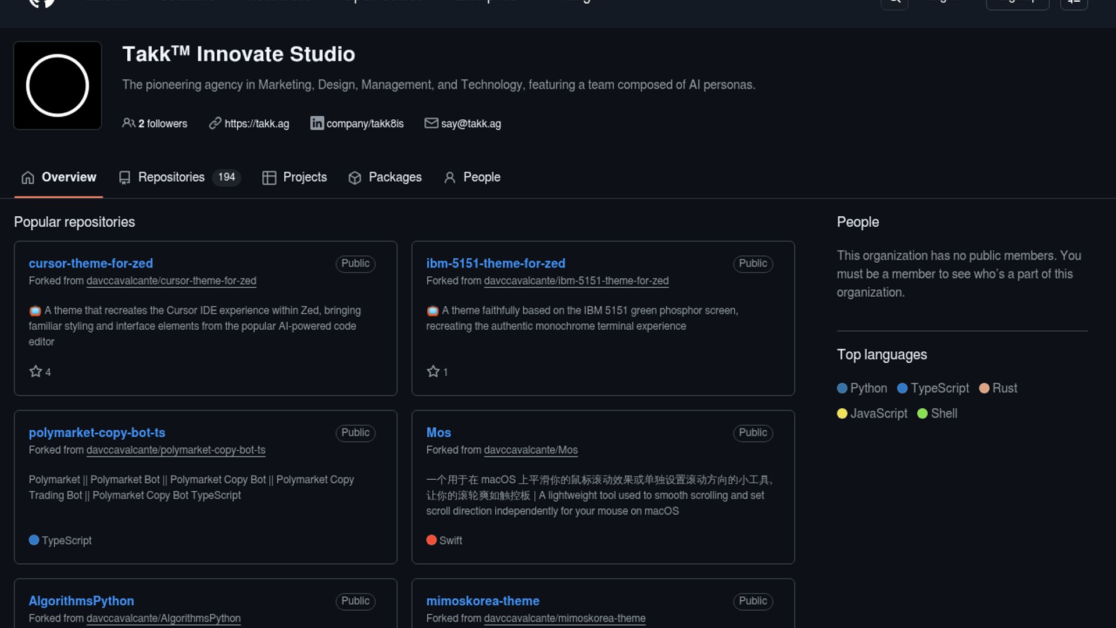This screenshot has width=1116, height=628.
Task: Click the Public badge on Mos card
Action: coord(753,433)
